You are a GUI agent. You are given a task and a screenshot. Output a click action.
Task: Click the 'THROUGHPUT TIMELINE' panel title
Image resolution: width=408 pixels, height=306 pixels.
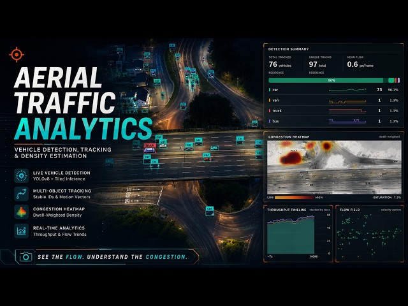click(x=286, y=210)
